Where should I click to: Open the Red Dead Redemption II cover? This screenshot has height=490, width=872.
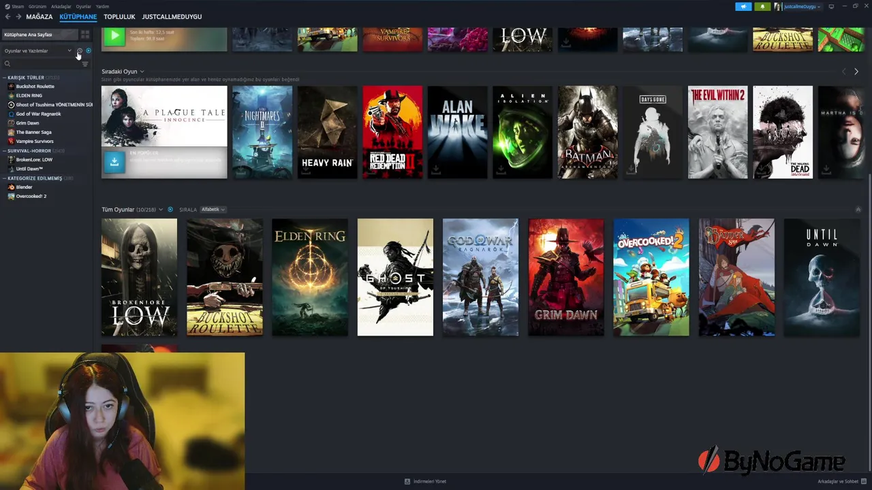click(x=392, y=132)
